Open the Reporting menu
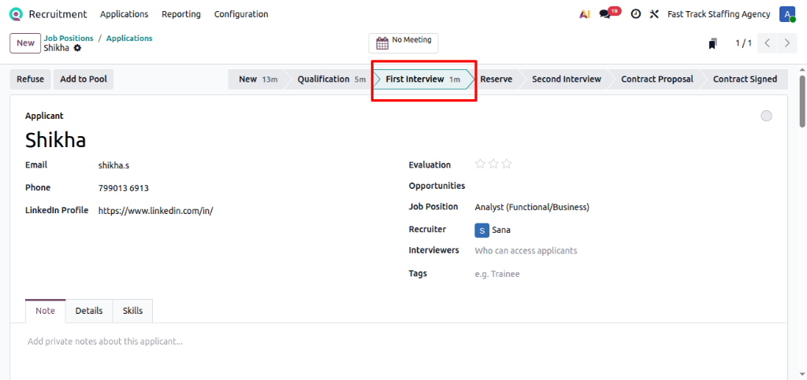Screen dimensions: 807x380 pyautogui.click(x=180, y=14)
